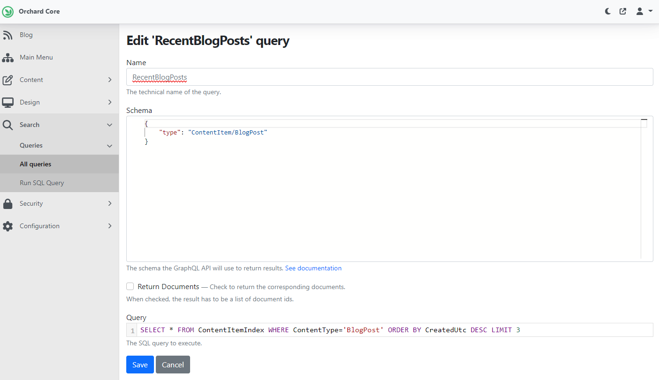
Task: Collapse the Search chevron in the sidebar
Action: (x=110, y=125)
